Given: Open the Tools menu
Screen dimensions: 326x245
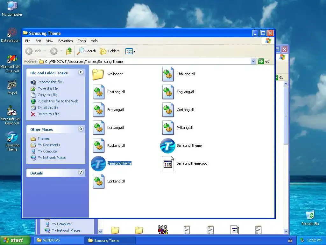Looking at the screenshot, I should tap(82, 41).
